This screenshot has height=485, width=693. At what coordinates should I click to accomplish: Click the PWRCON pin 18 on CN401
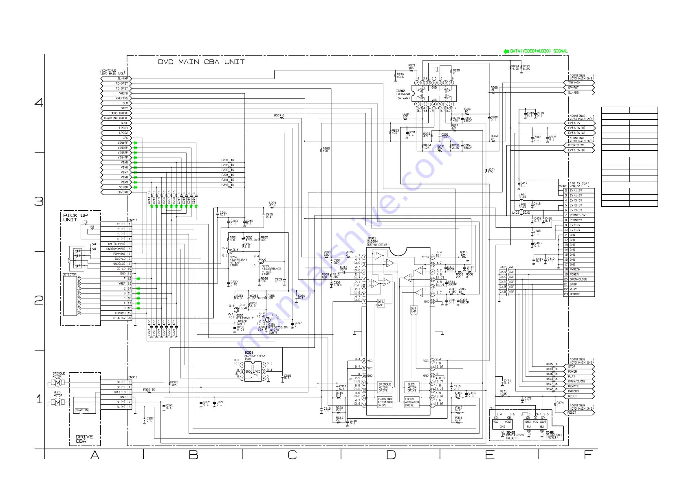(x=579, y=270)
